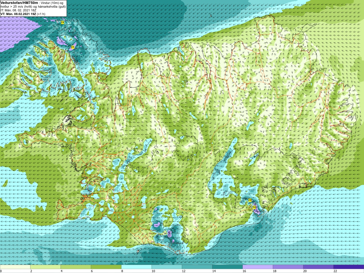Click the legend scale number 8
Image resolution: width=364 pixels, height=273 pixels.
(122, 271)
